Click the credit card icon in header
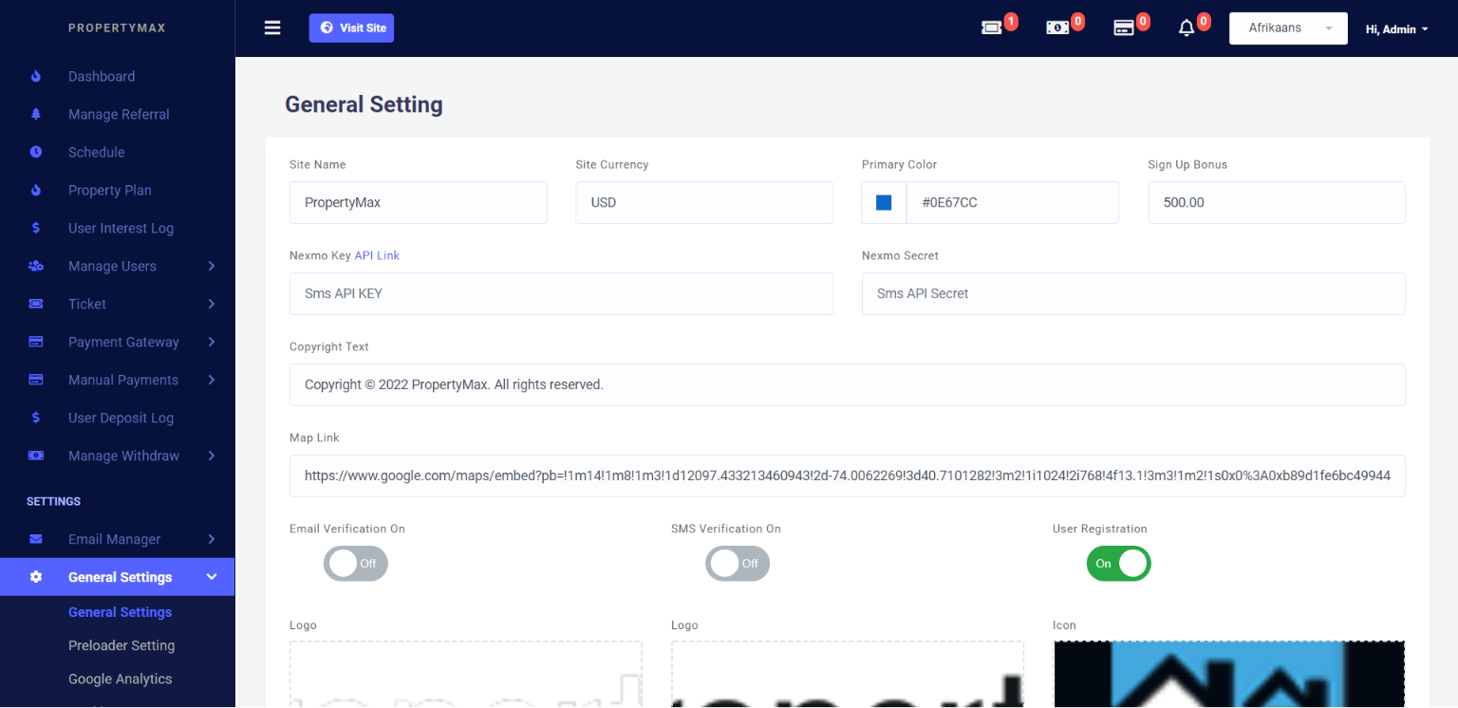Screen dimensions: 1458x708 (x=1124, y=28)
